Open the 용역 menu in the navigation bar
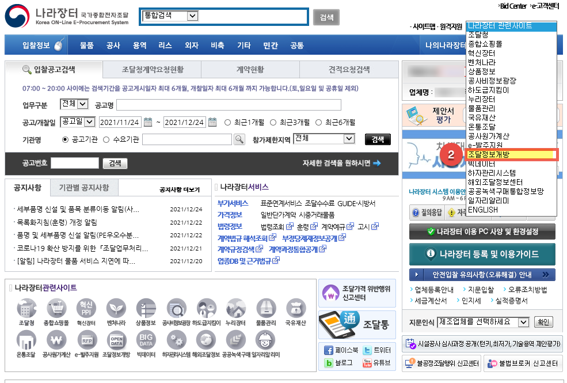567x383 pixels. click(139, 45)
